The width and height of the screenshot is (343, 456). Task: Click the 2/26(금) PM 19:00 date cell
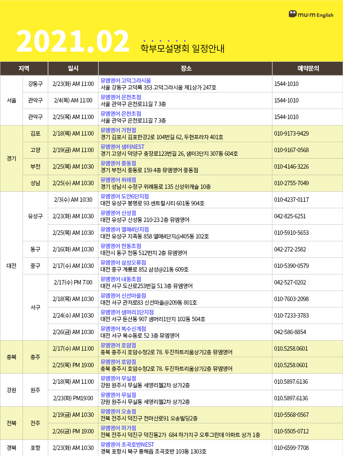click(x=73, y=431)
